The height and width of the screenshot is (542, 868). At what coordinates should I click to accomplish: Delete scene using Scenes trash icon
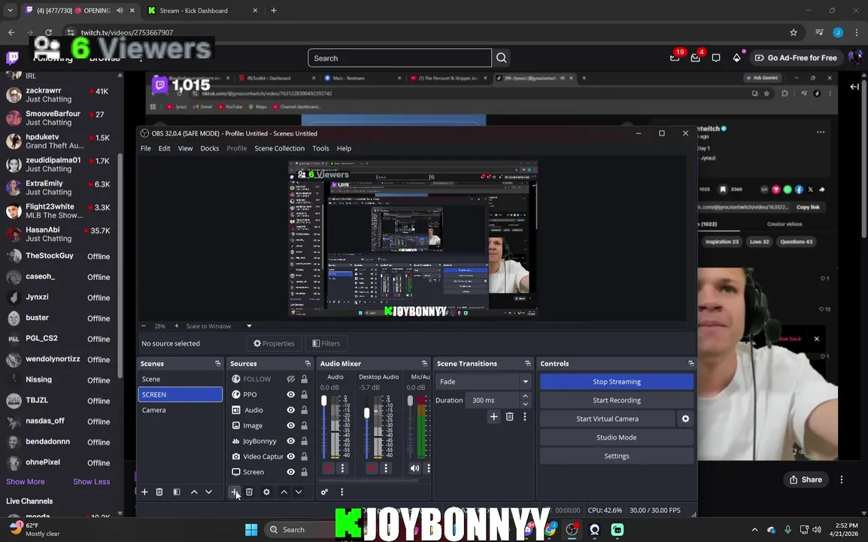click(x=159, y=492)
